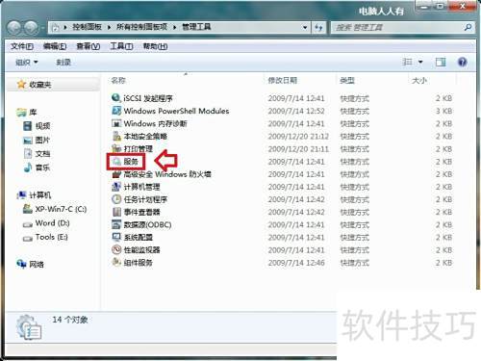Open the 视频 library
The height and width of the screenshot is (361, 481).
[37, 126]
